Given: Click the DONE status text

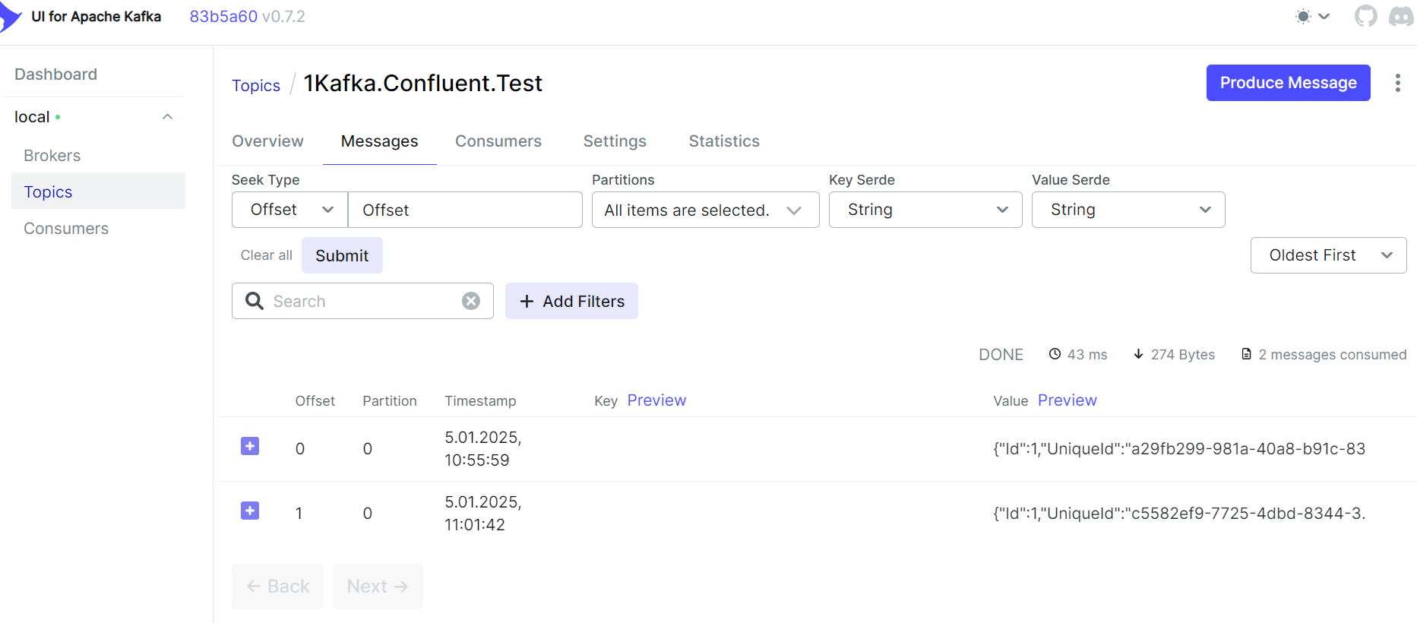Looking at the screenshot, I should (x=1001, y=355).
